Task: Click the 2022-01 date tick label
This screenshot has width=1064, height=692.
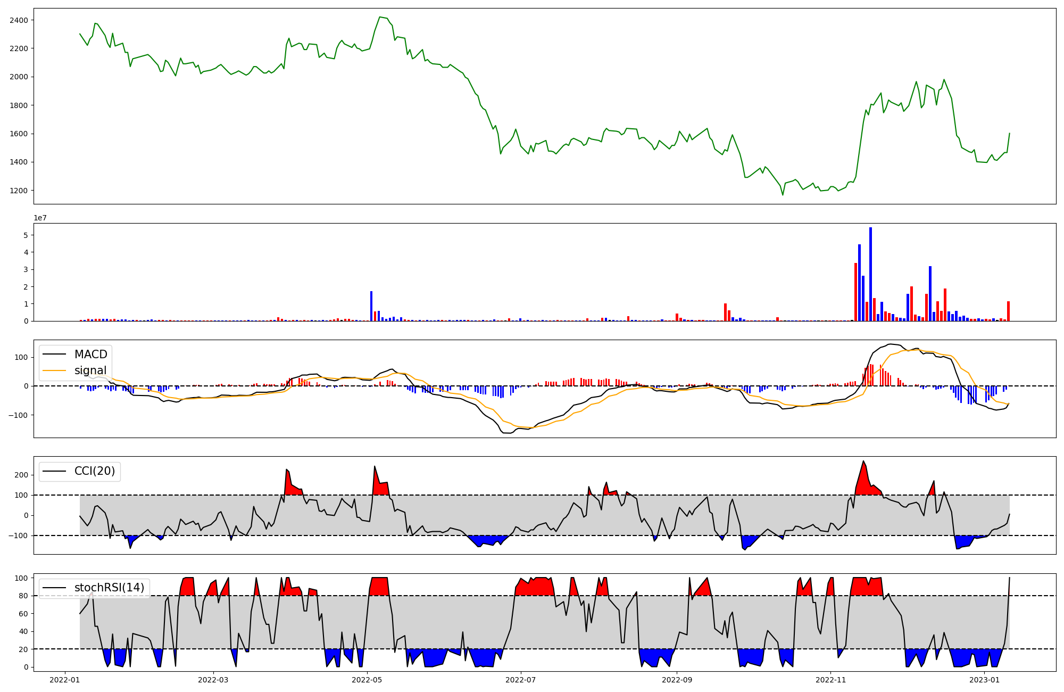Action: click(x=65, y=680)
